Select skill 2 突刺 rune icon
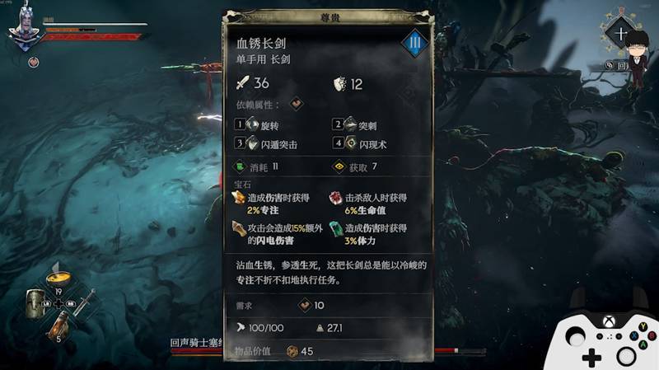 point(350,124)
